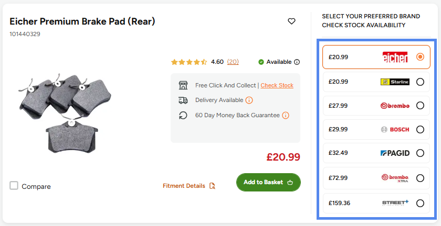Click the Fitment Details document icon
Image resolution: width=441 pixels, height=226 pixels.
tap(212, 186)
